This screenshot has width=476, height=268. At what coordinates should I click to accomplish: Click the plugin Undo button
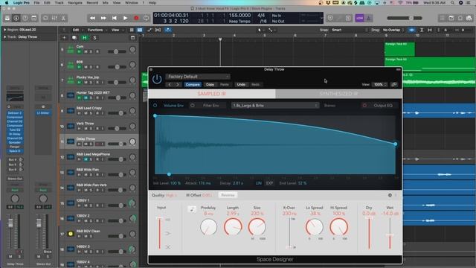pyautogui.click(x=241, y=84)
